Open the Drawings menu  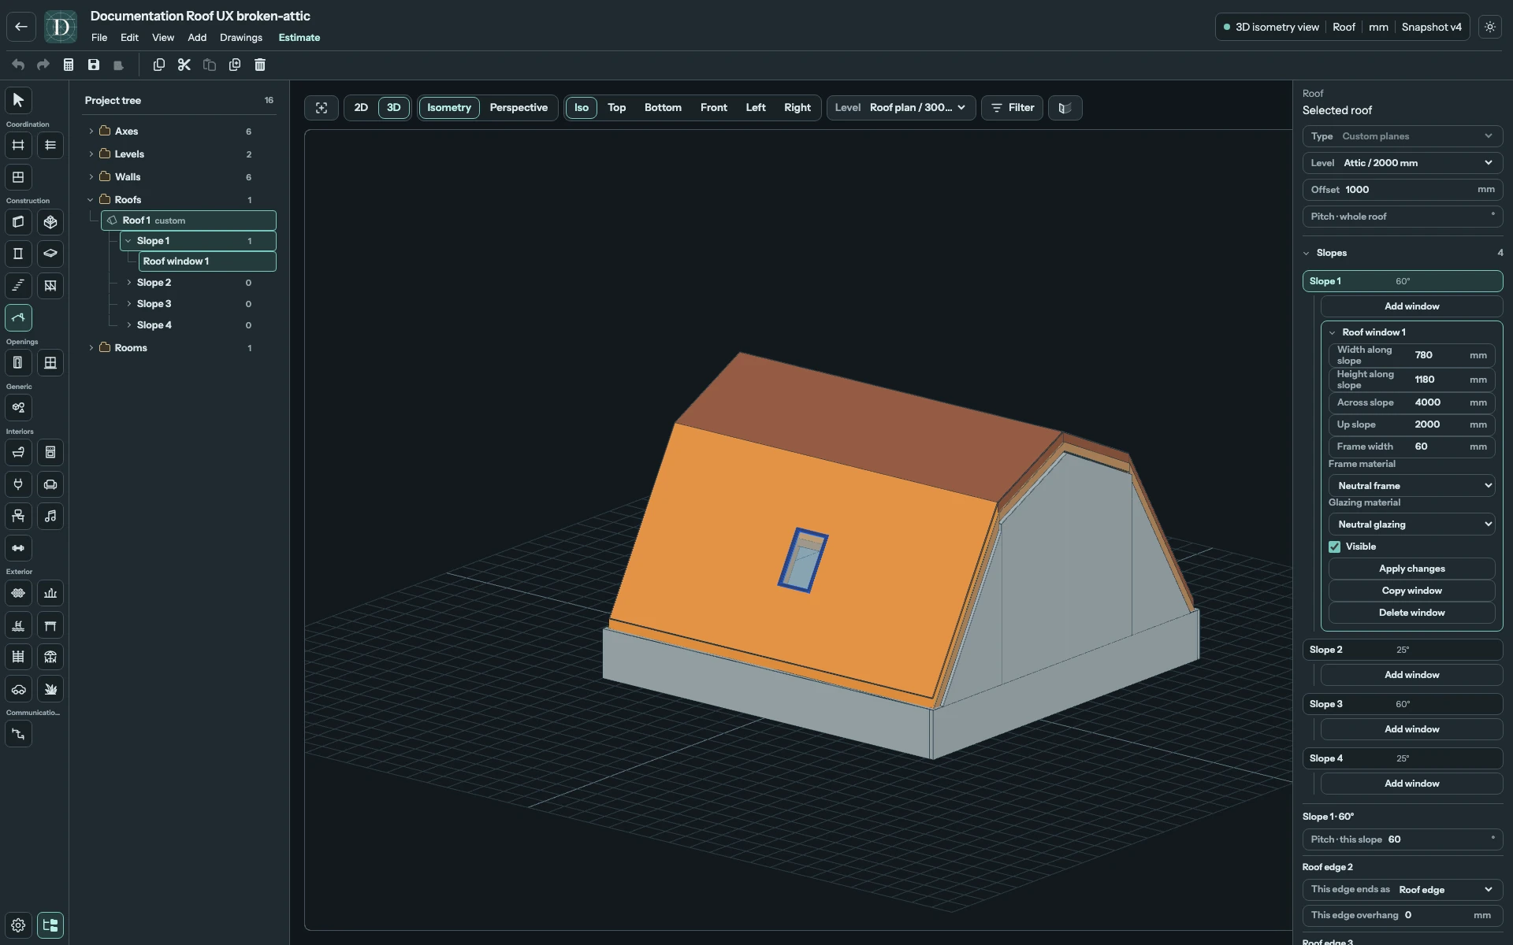241,38
